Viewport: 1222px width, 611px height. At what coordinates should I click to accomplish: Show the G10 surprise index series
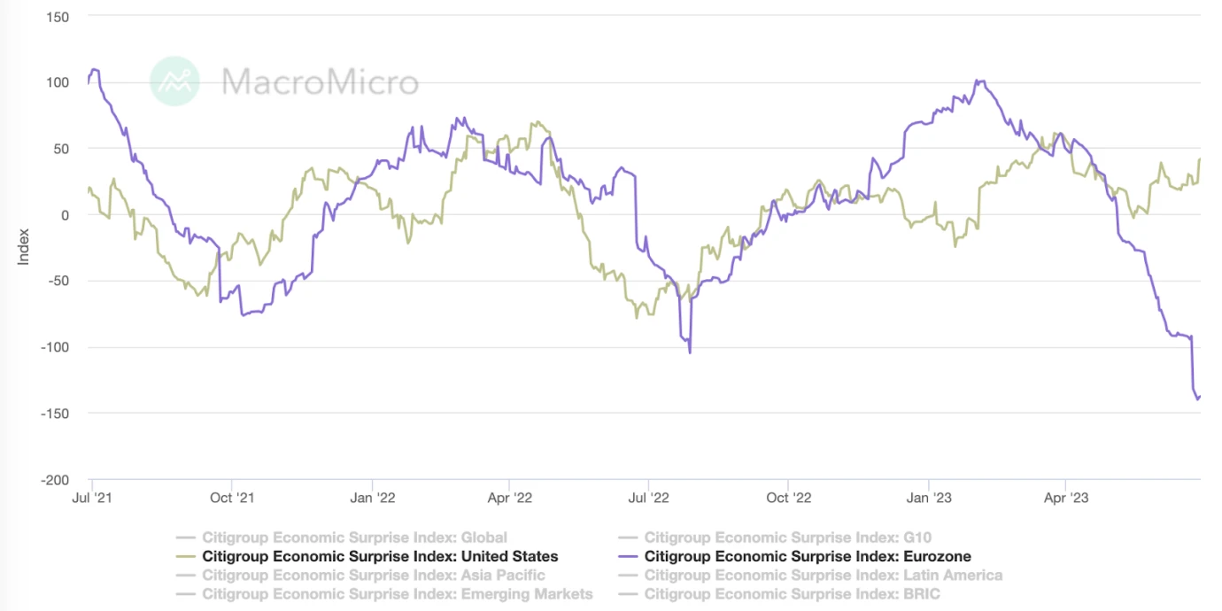click(x=787, y=538)
